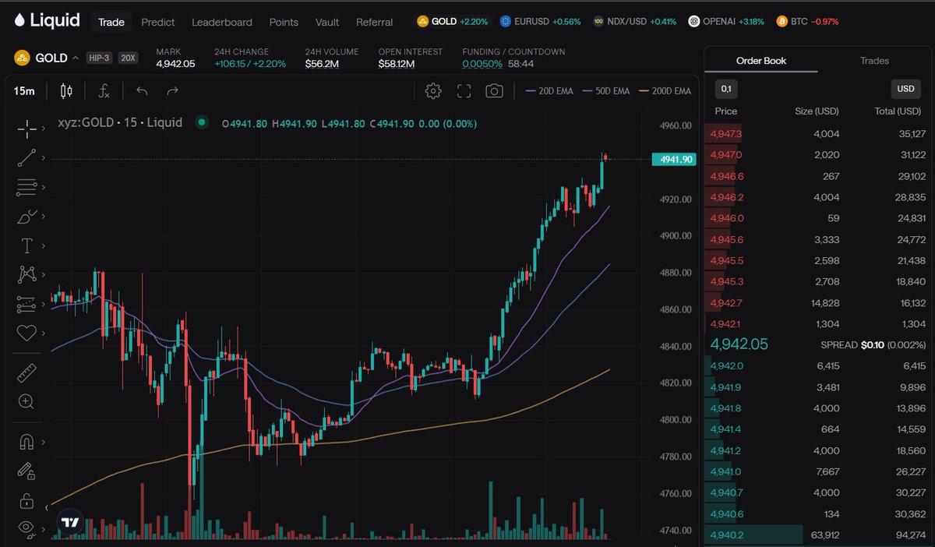Select NDX/USD +0.41% ticker
935x547 pixels.
click(x=634, y=22)
